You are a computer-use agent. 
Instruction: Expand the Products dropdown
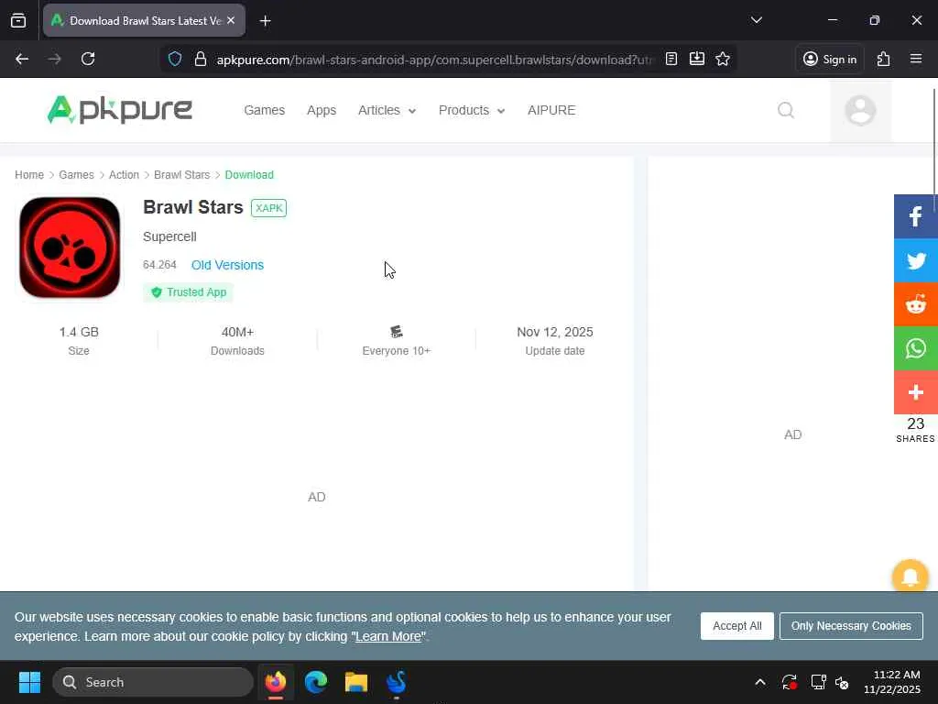coord(472,110)
